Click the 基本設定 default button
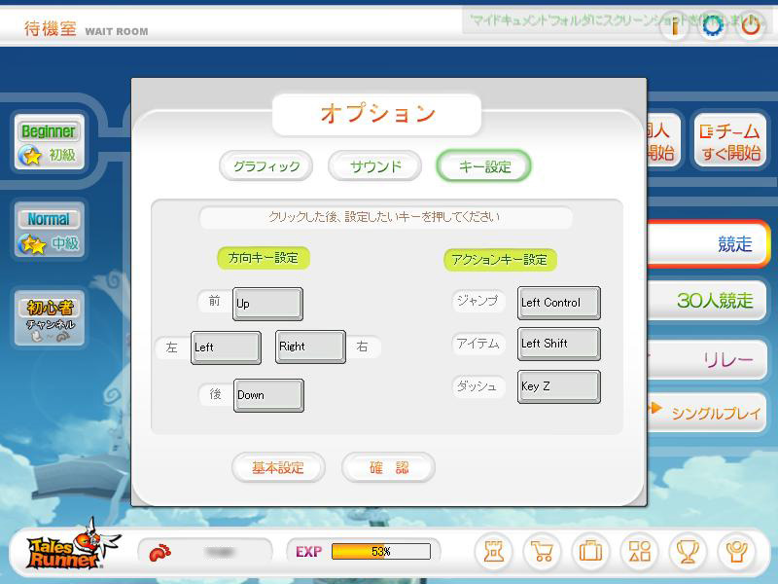This screenshot has height=584, width=778. (x=278, y=467)
